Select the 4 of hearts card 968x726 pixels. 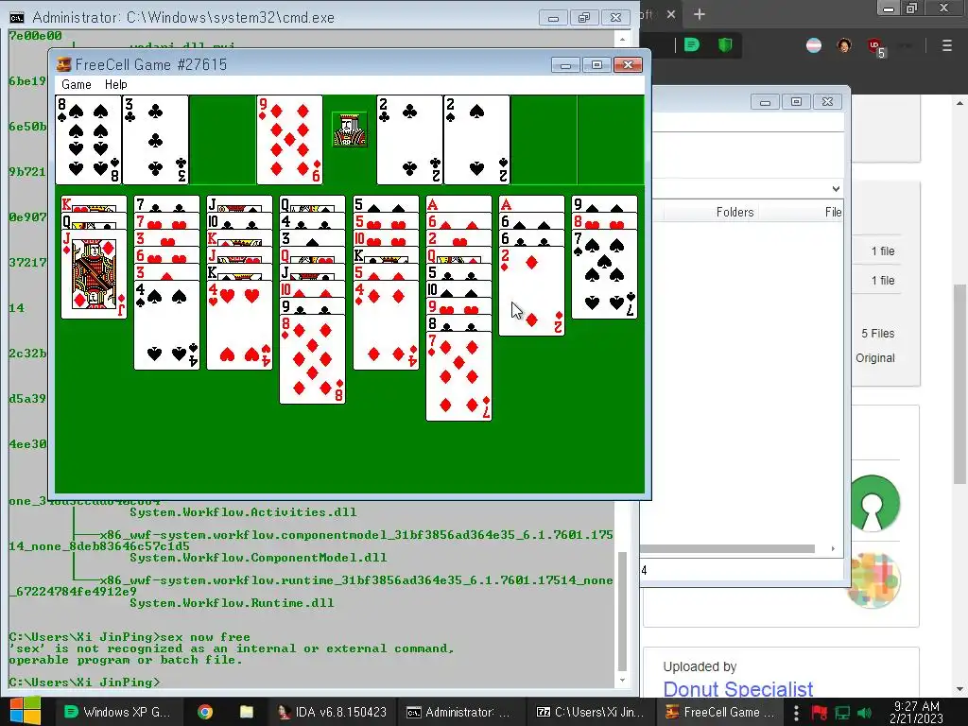pos(239,325)
